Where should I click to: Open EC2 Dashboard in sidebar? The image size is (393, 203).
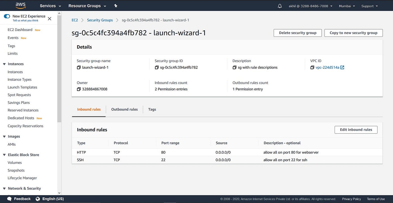point(20,30)
